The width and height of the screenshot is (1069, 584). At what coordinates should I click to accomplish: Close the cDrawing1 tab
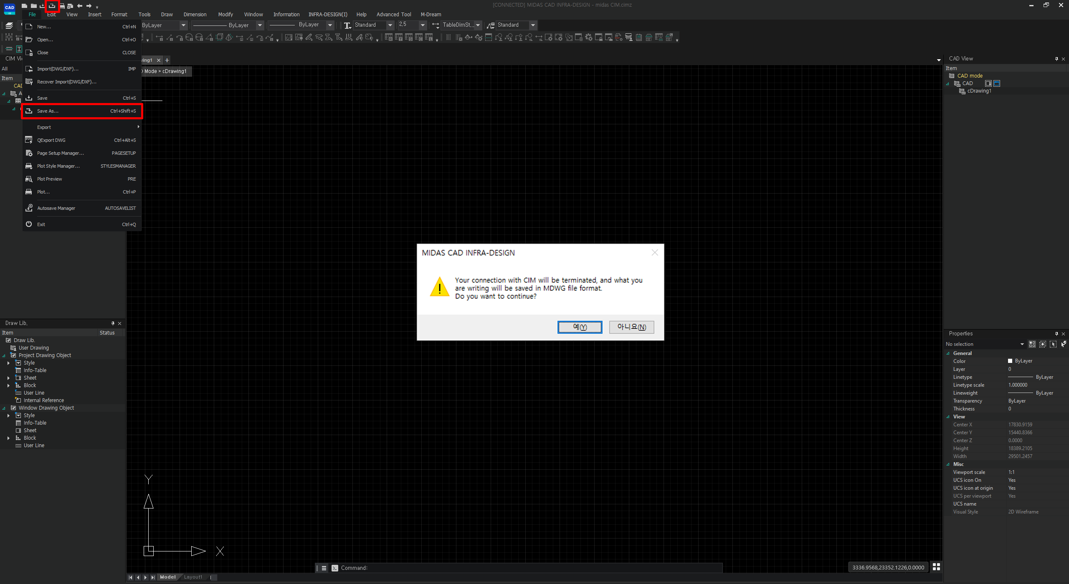(x=159, y=60)
